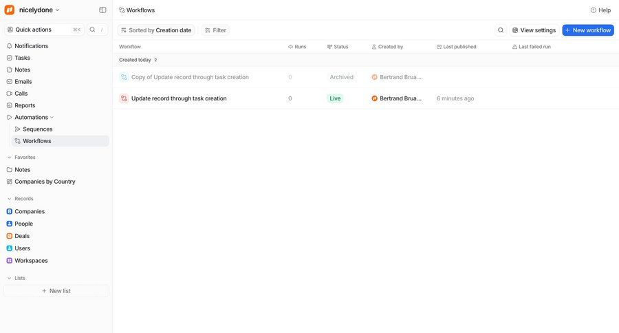Click the archived workflow row icon
Viewport: 619px width, 333px height.
(x=124, y=77)
